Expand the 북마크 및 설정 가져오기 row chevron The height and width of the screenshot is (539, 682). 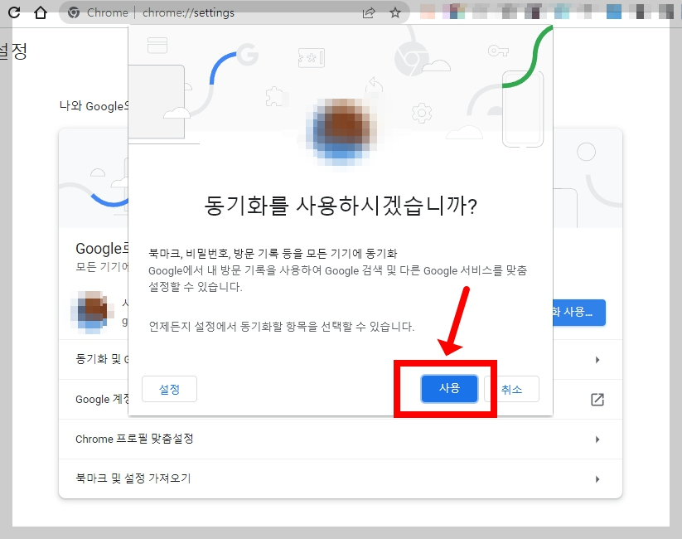598,479
